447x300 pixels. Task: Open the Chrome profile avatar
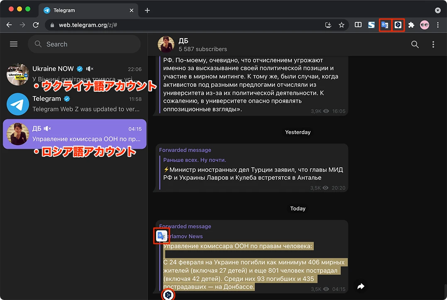425,25
